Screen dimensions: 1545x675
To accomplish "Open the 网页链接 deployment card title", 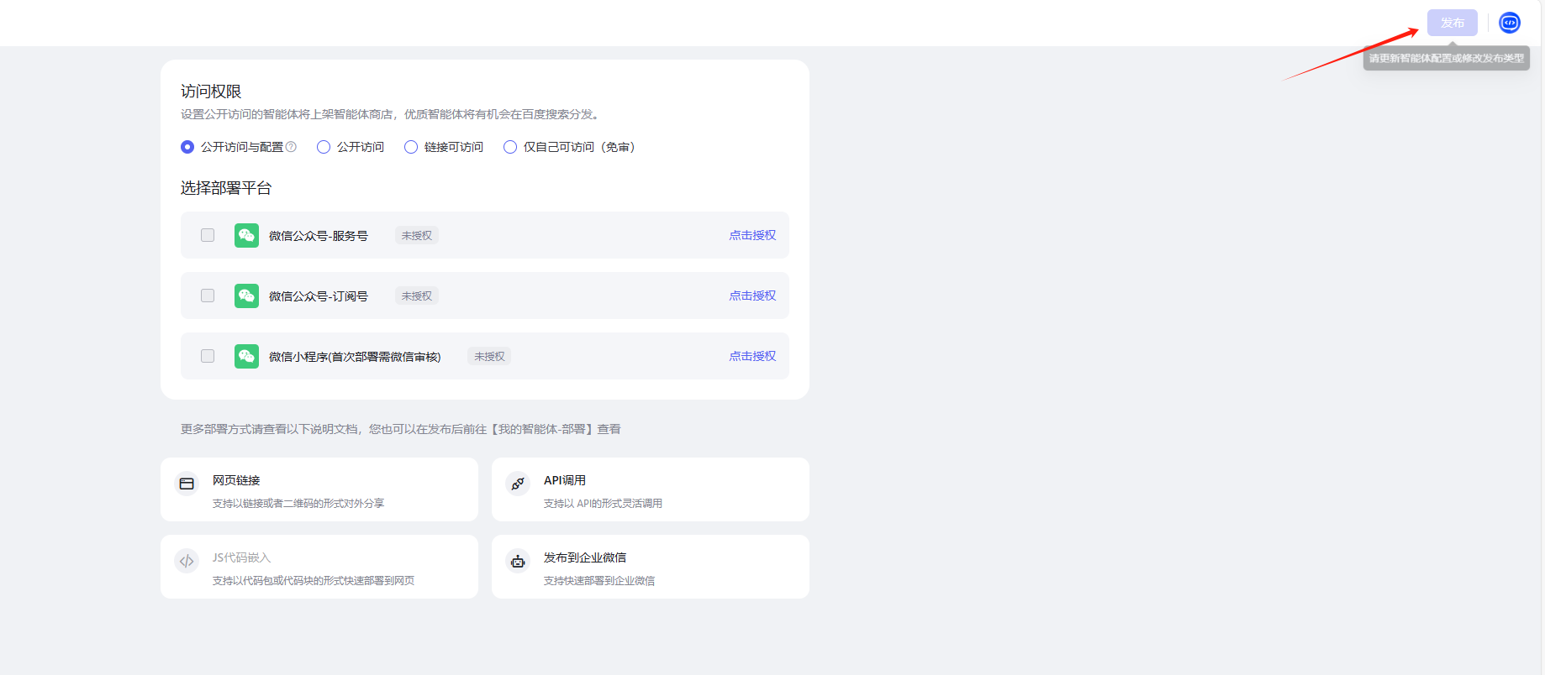I will [x=236, y=480].
